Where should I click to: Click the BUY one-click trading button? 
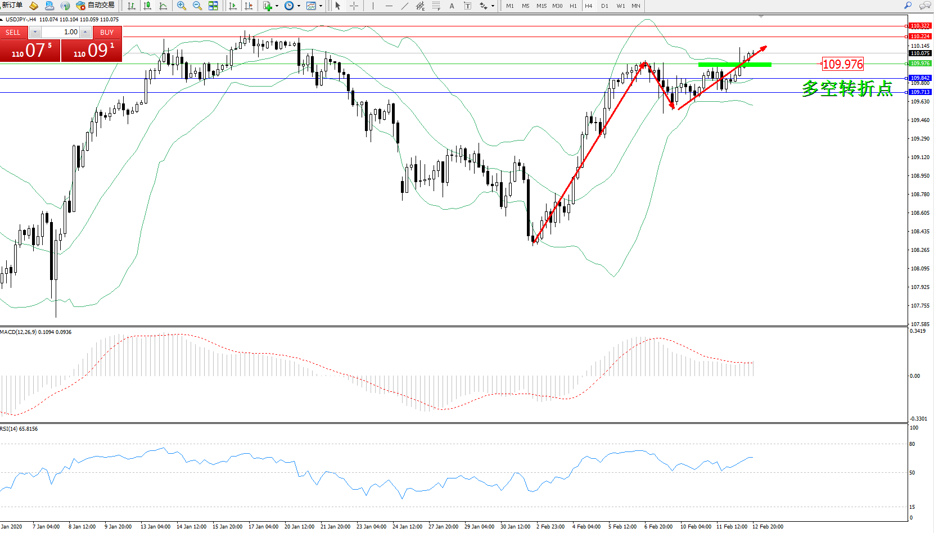click(x=107, y=33)
